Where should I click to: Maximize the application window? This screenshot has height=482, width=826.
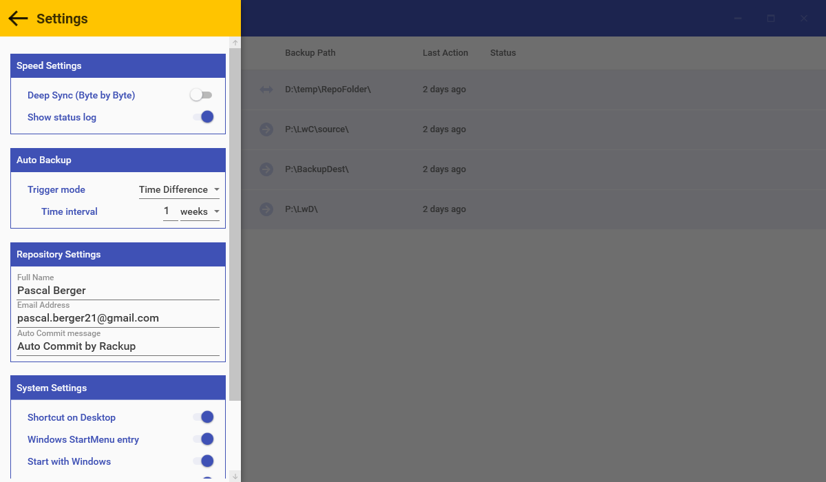[x=771, y=19]
